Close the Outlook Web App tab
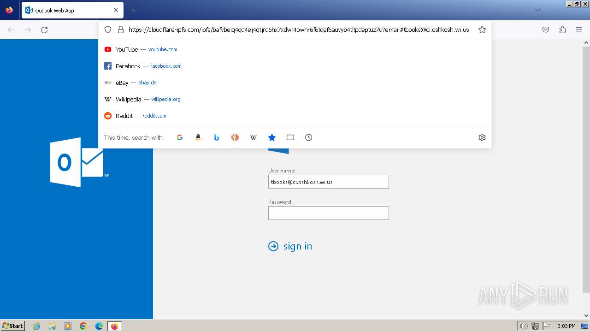Image resolution: width=590 pixels, height=332 pixels. pos(116,10)
